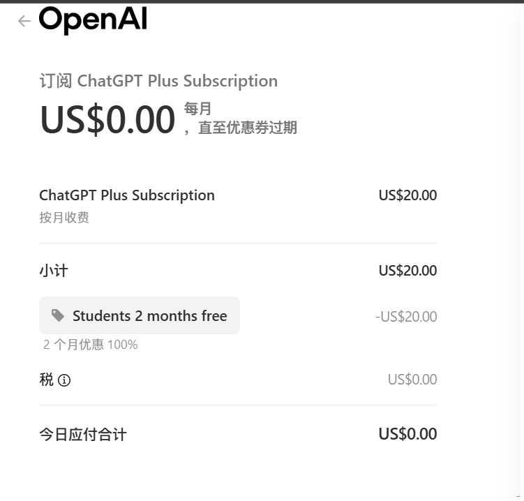Click the 按月收费 billing description
This screenshot has width=524, height=501.
click(x=64, y=218)
